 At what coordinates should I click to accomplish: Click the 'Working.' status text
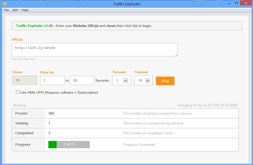(20, 105)
